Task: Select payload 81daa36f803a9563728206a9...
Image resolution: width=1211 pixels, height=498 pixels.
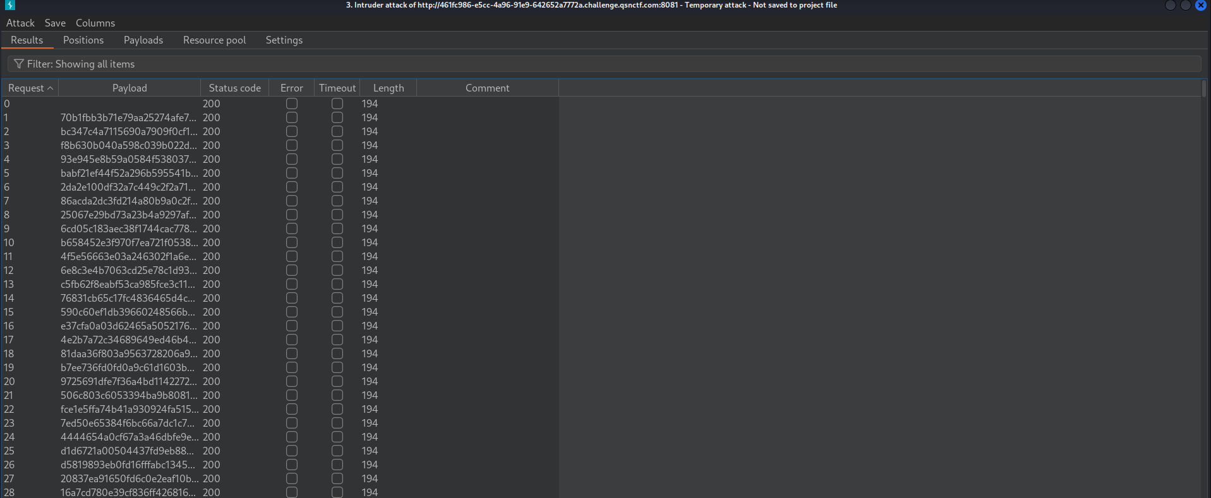Action: click(129, 353)
